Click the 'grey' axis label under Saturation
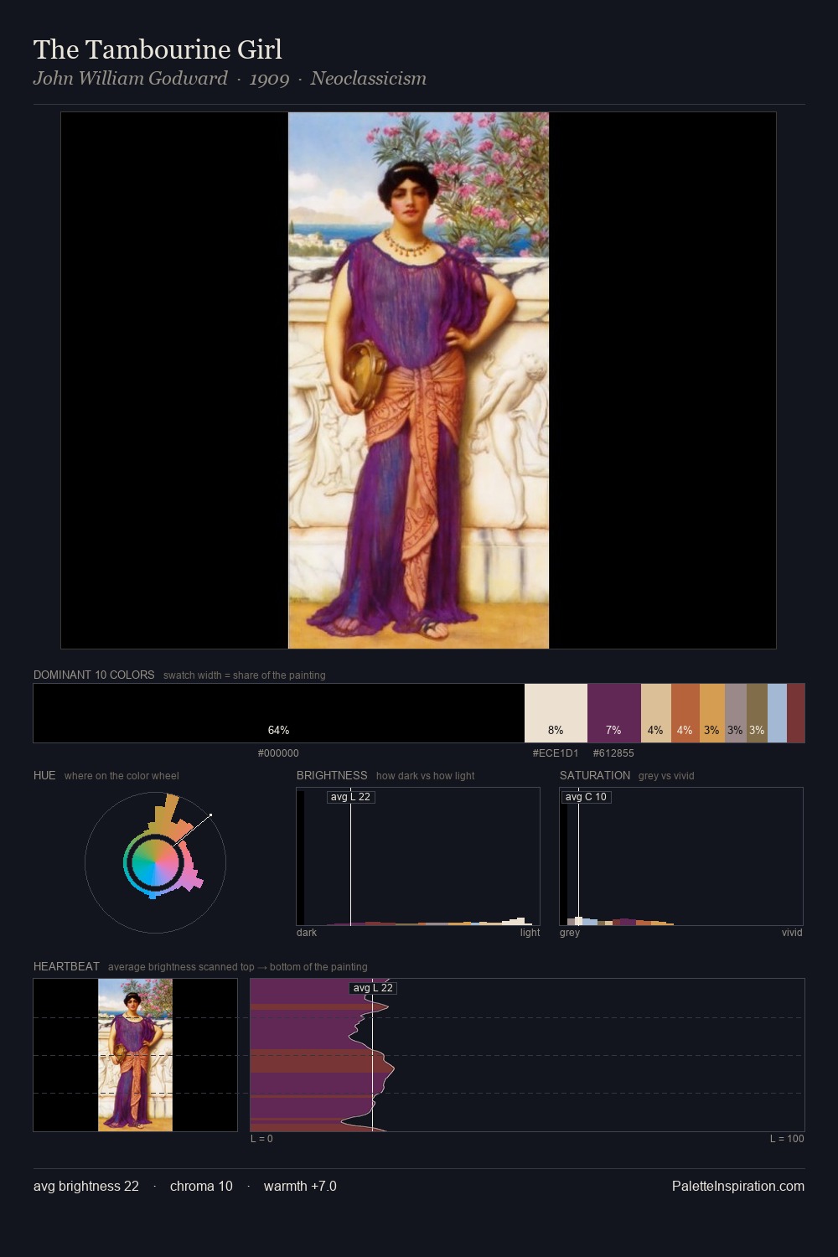The image size is (838, 1257). pyautogui.click(x=570, y=933)
